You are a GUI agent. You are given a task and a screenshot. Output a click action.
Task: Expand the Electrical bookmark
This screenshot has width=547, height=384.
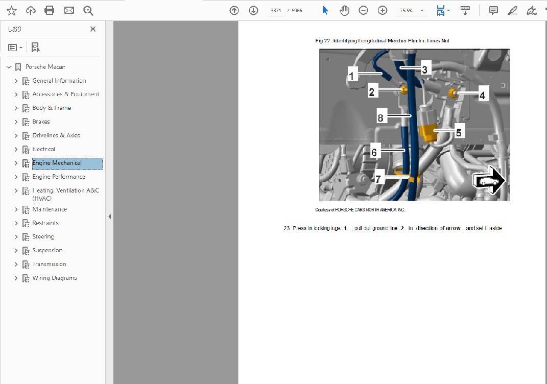coord(16,149)
